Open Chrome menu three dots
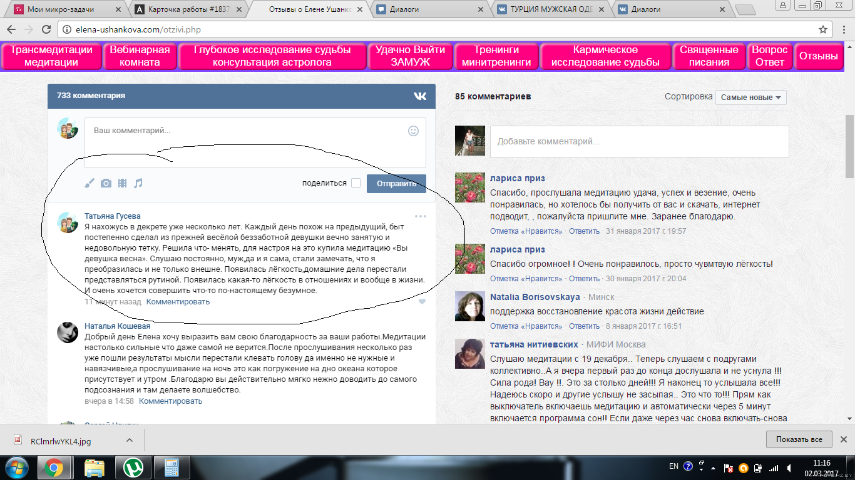855x480 pixels. 844,29
